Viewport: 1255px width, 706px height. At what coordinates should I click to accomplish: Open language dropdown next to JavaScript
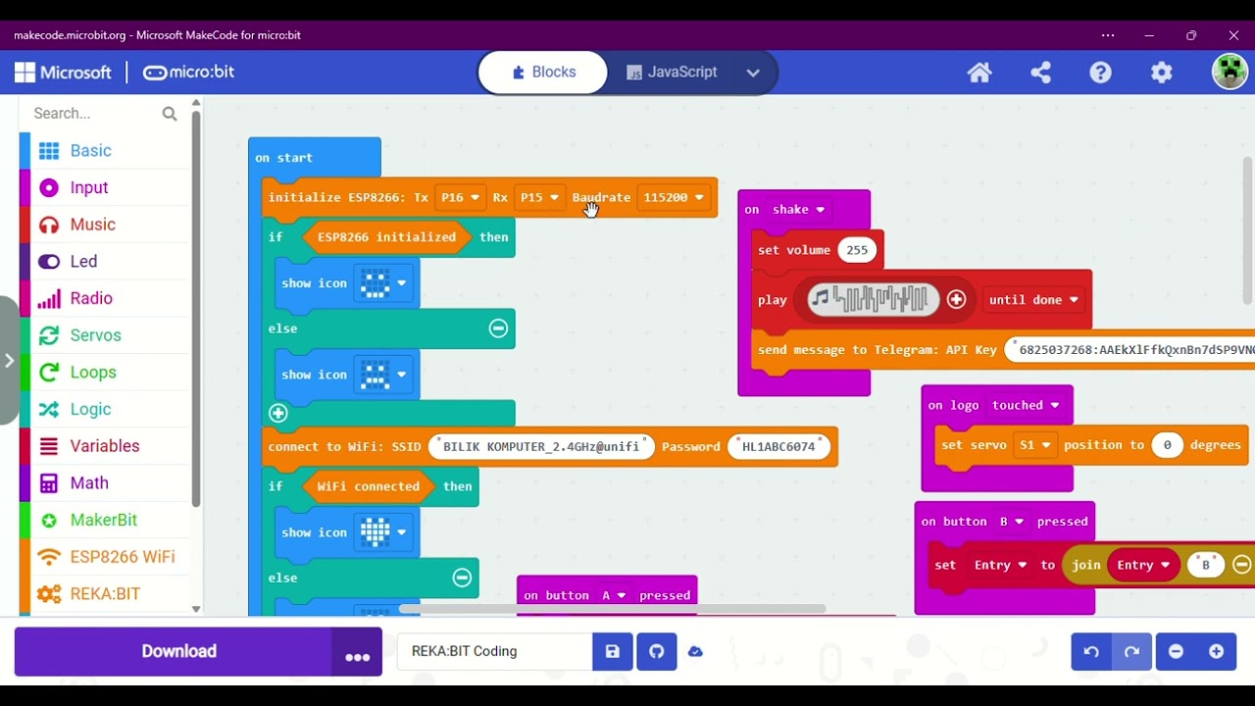coord(753,73)
